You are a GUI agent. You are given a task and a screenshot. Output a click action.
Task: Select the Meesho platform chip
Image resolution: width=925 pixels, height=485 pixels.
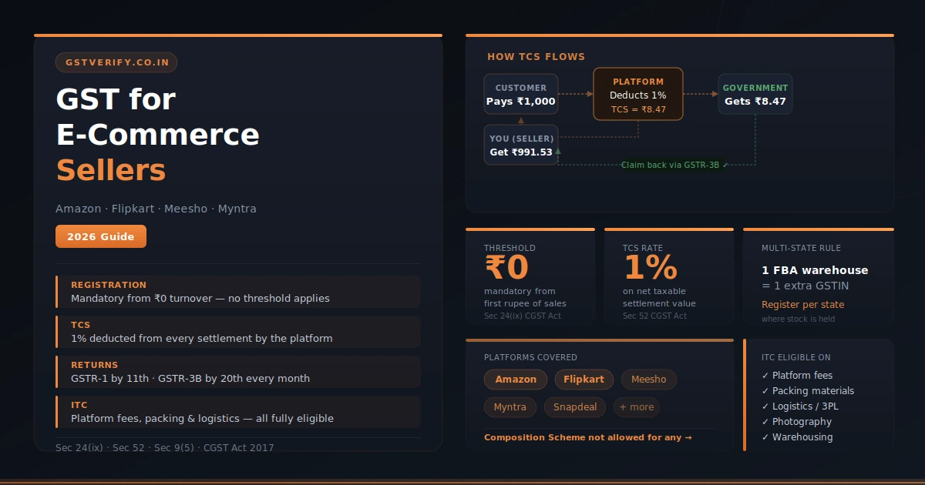click(x=649, y=380)
